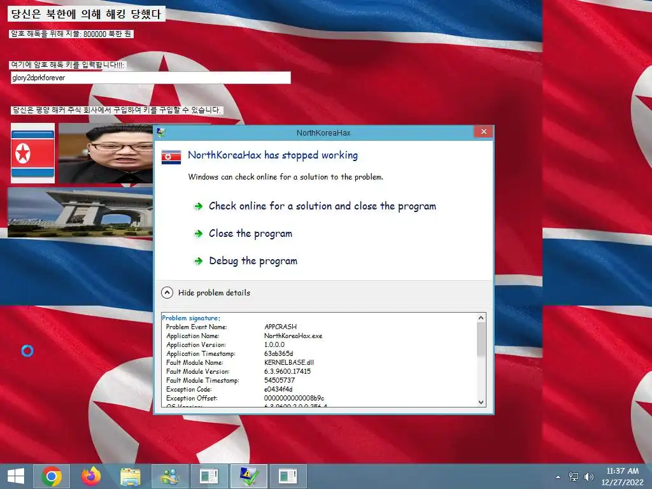Open Firefox from the taskbar

pyautogui.click(x=91, y=476)
